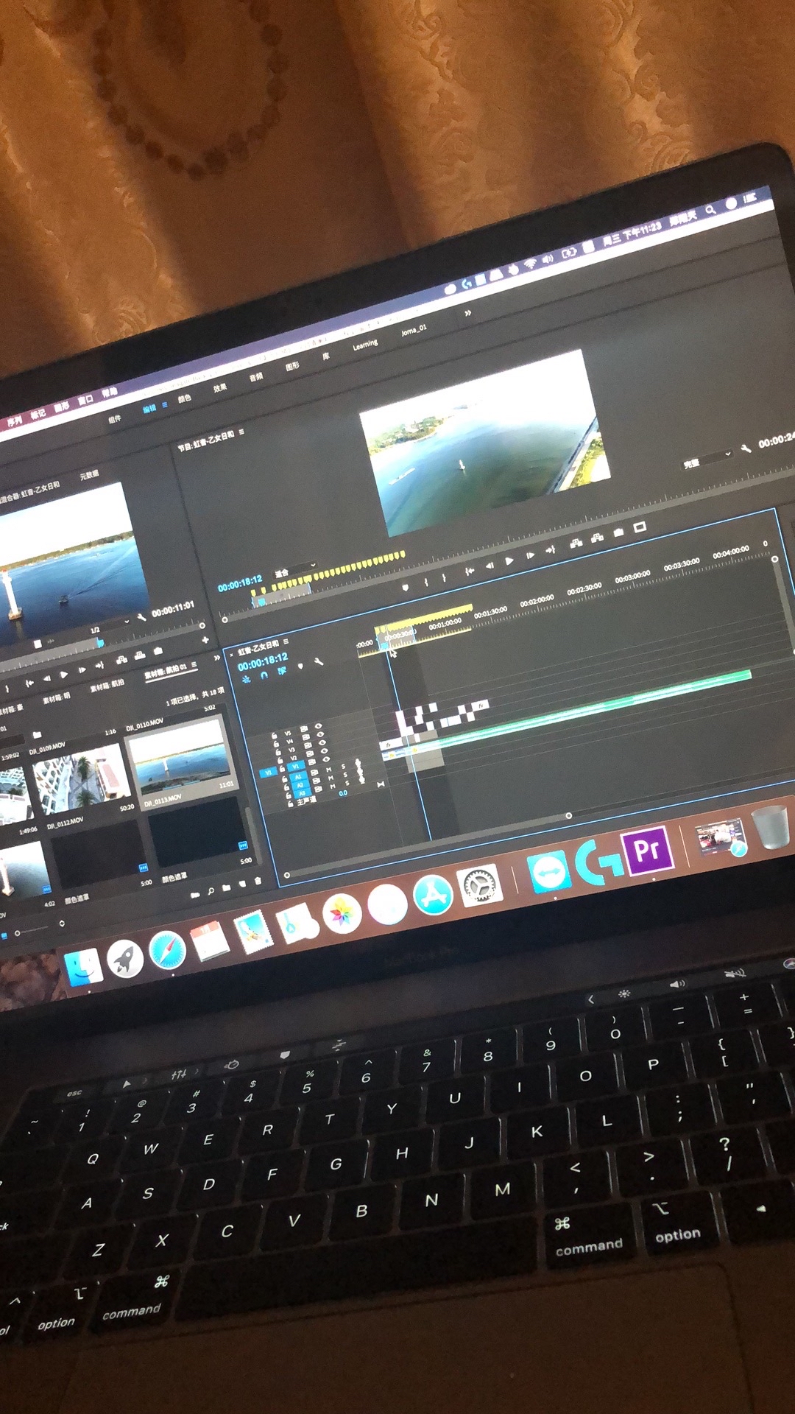795x1414 pixels.
Task: Toggle insert sequences as nests button
Action: pos(247,678)
